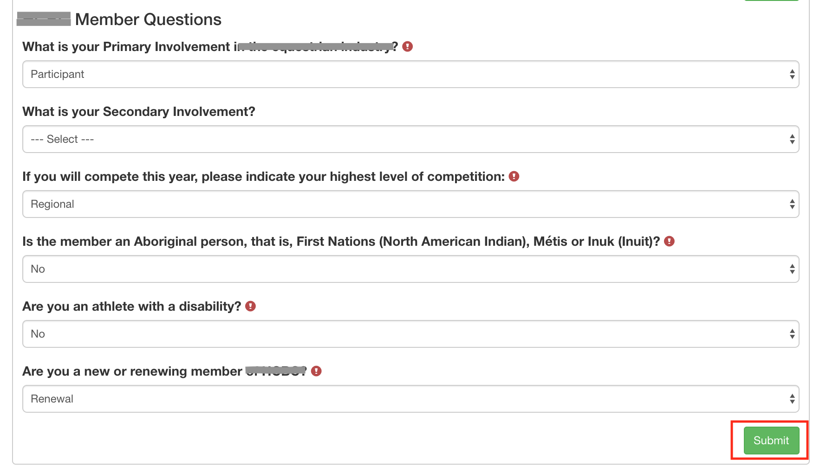820x473 pixels.
Task: Click the partially visible green button at top
Action: coord(771,0)
